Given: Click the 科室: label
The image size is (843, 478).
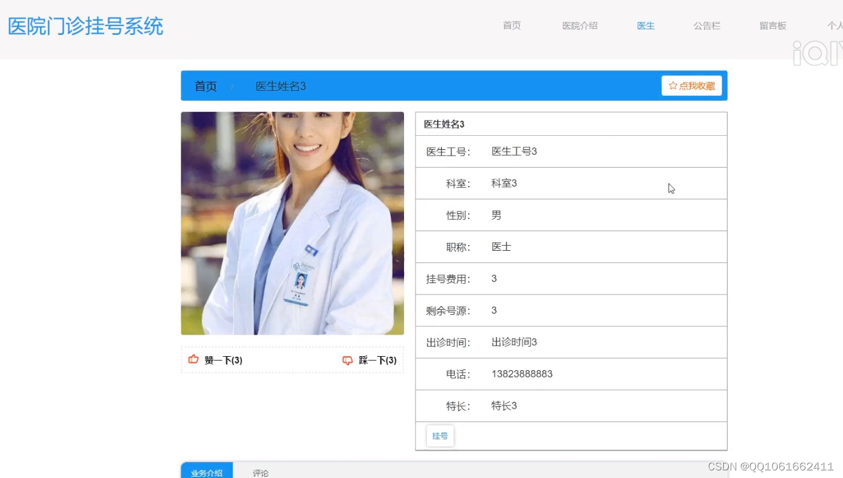Looking at the screenshot, I should coord(459,183).
